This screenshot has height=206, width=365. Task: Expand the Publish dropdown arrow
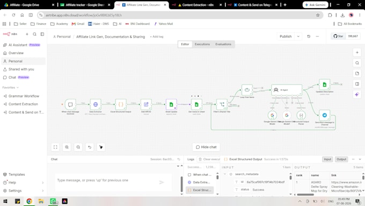(298, 37)
